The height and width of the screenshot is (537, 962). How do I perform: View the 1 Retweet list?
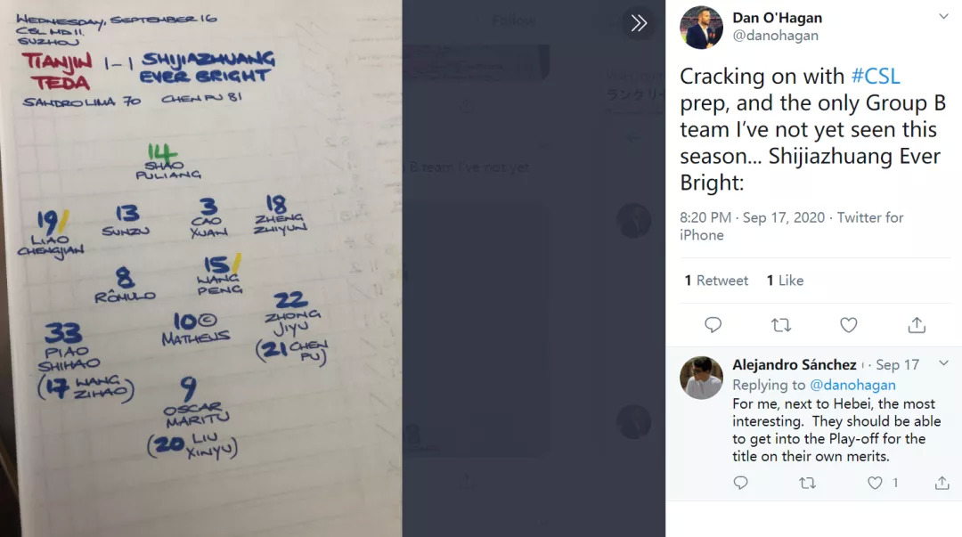click(x=716, y=281)
